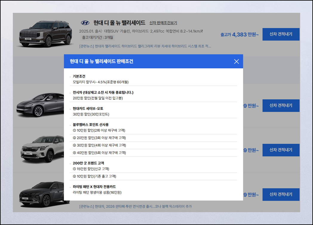Click the 200만 굿 프랜드 고객 heading
The width and height of the screenshot is (313, 225).
point(88,163)
